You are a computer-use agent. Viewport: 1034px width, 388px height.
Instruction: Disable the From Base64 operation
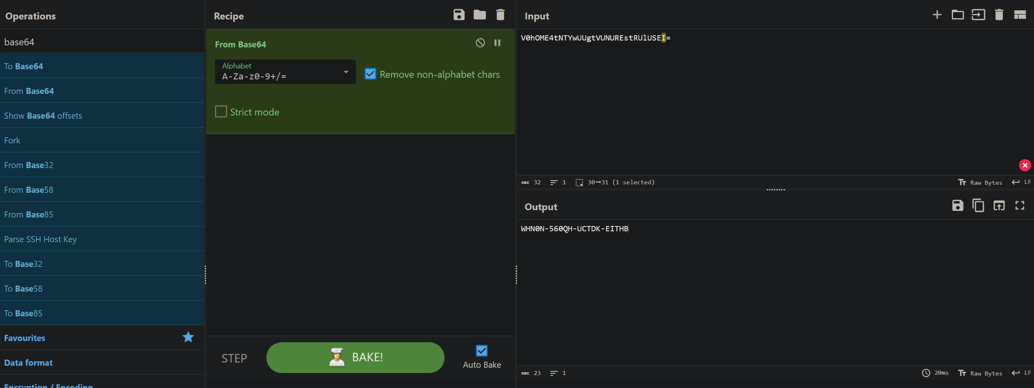[x=480, y=43]
